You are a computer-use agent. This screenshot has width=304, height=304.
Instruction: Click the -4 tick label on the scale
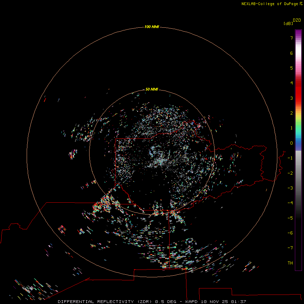coord(290,203)
